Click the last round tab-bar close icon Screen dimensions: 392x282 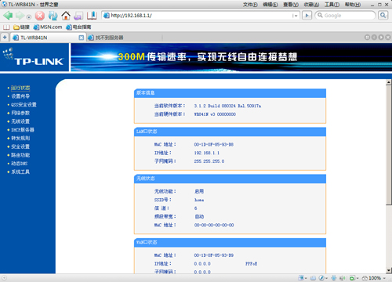388,38
